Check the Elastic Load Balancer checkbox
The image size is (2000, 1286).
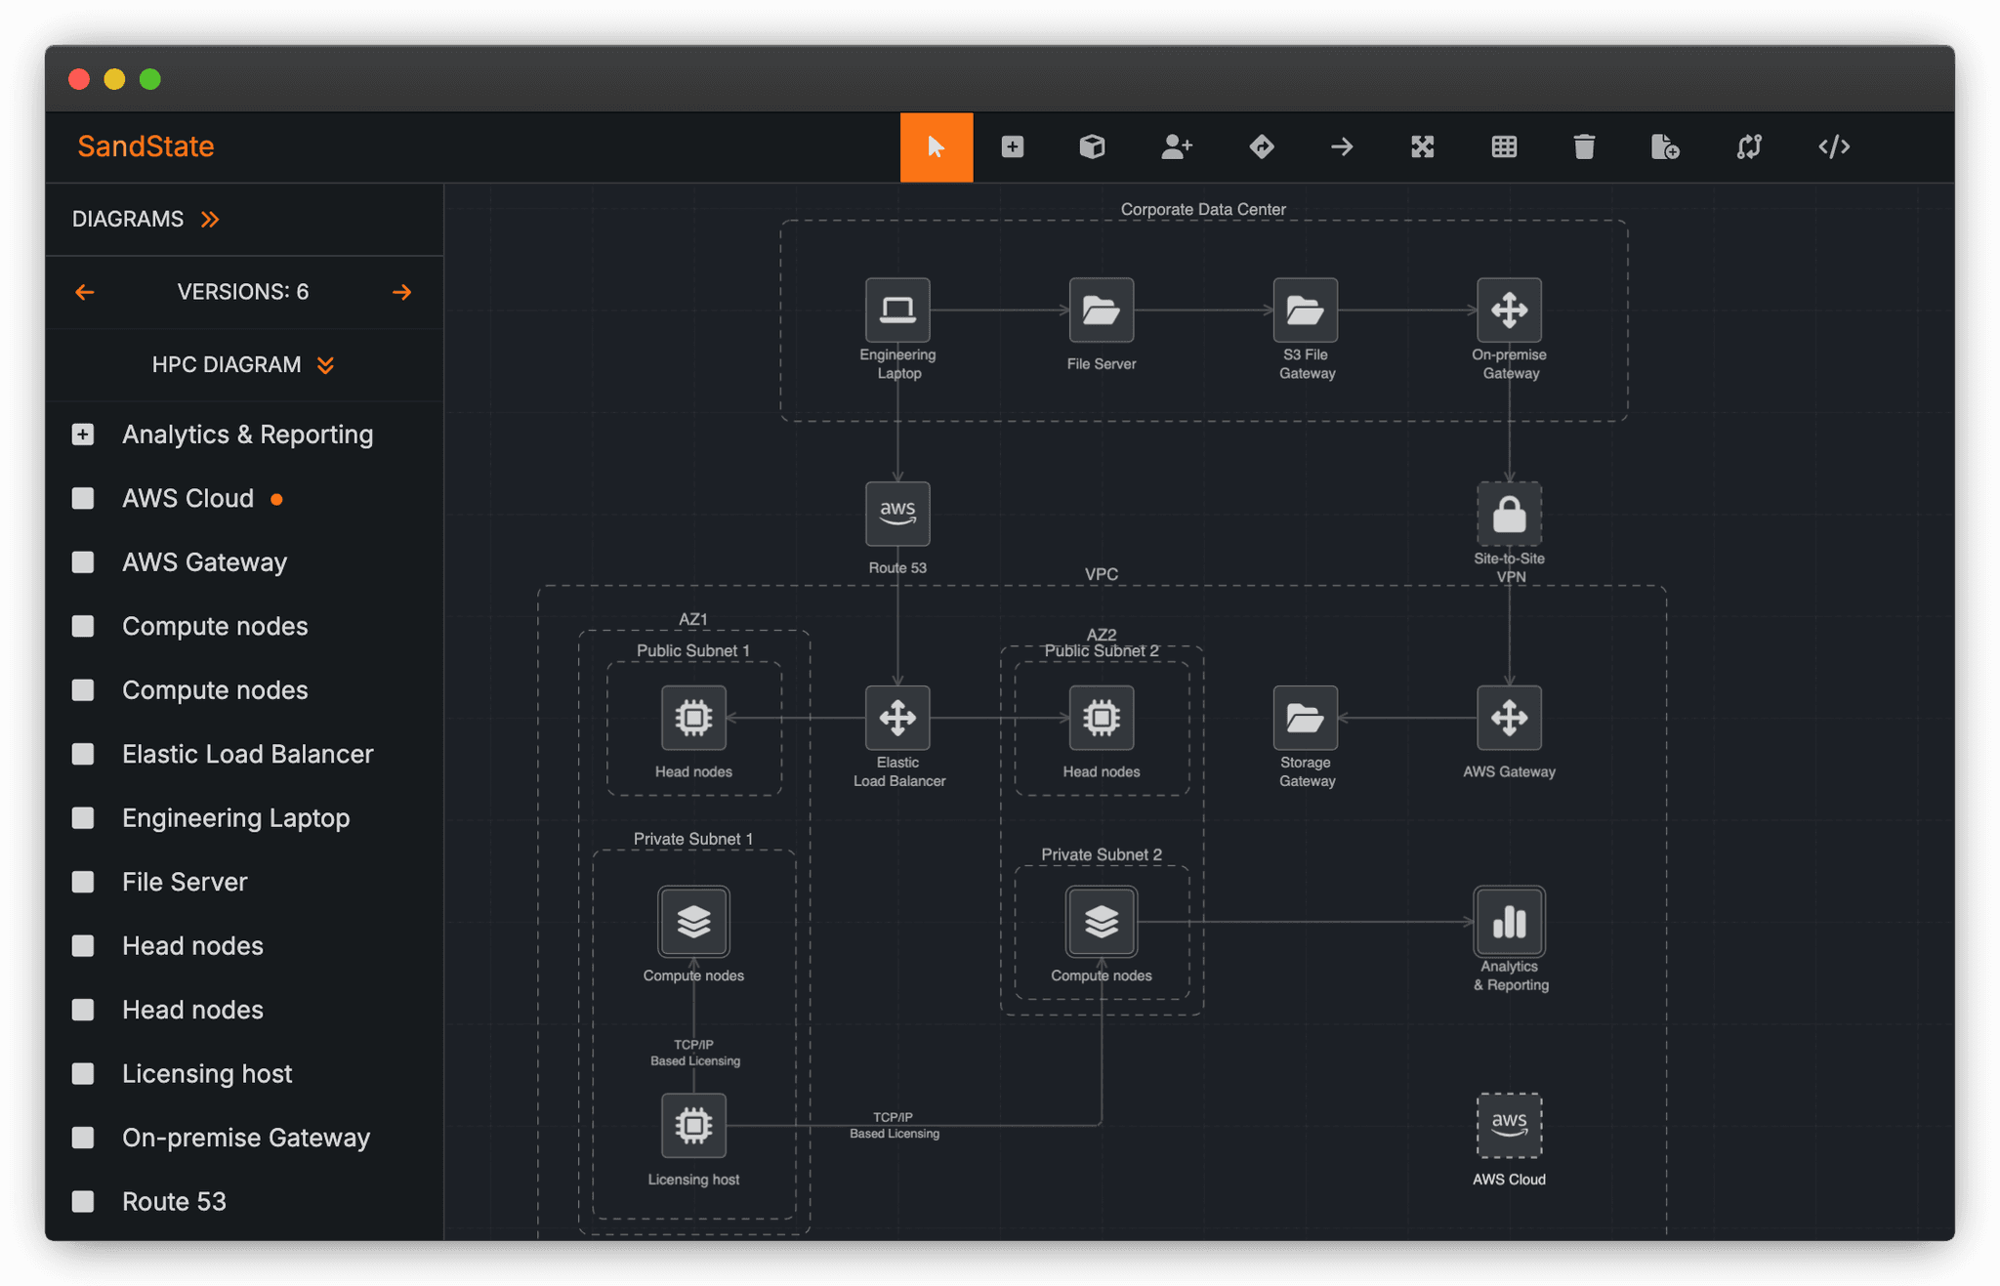click(x=82, y=754)
